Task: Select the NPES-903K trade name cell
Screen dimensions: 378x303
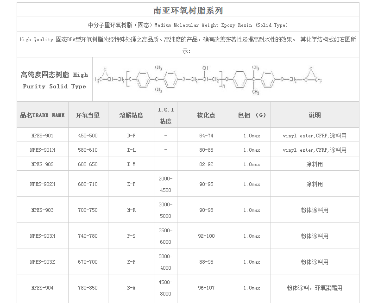Action: click(x=43, y=262)
